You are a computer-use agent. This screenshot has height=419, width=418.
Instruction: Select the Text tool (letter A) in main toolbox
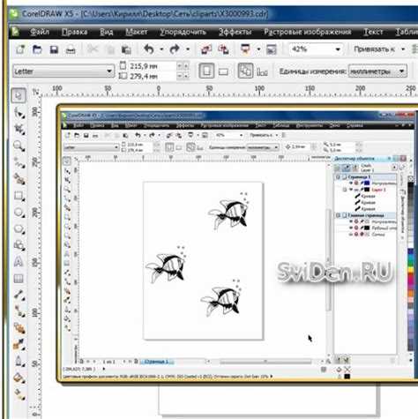point(19,262)
